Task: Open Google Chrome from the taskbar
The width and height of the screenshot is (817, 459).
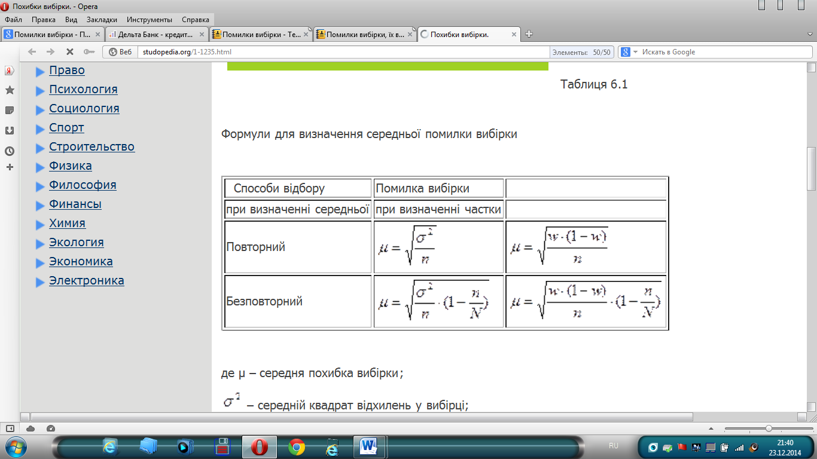Action: [297, 446]
